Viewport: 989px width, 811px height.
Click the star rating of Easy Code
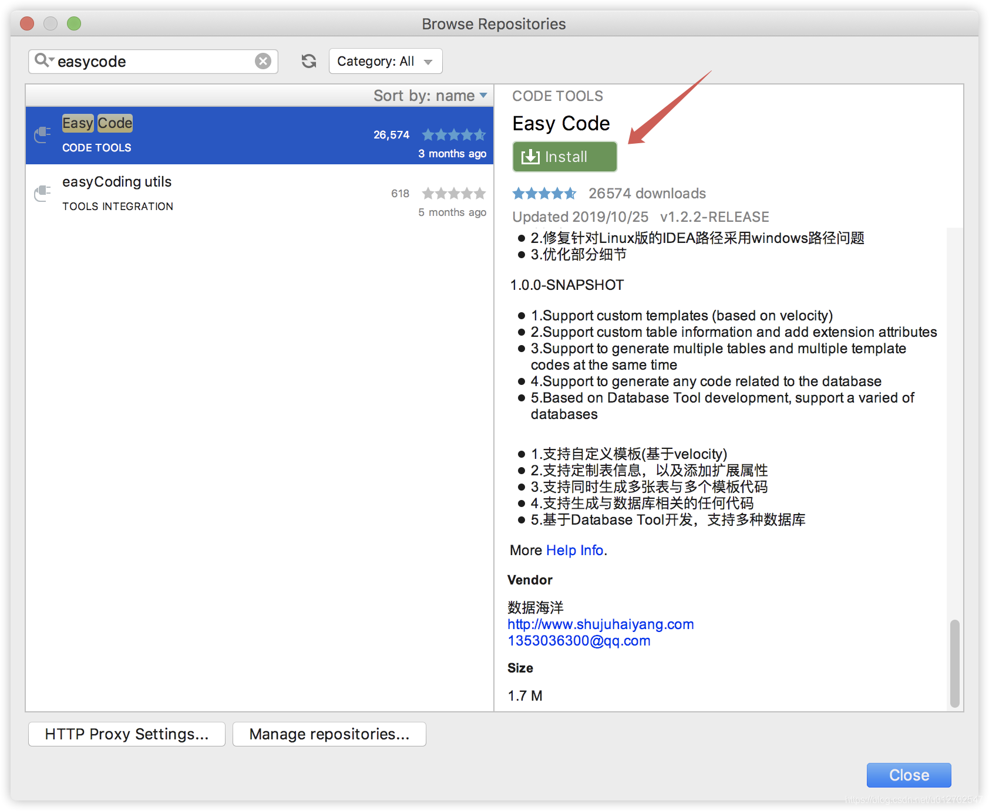(453, 134)
